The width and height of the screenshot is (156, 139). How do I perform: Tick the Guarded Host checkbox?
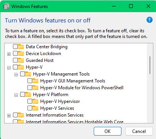15,60
